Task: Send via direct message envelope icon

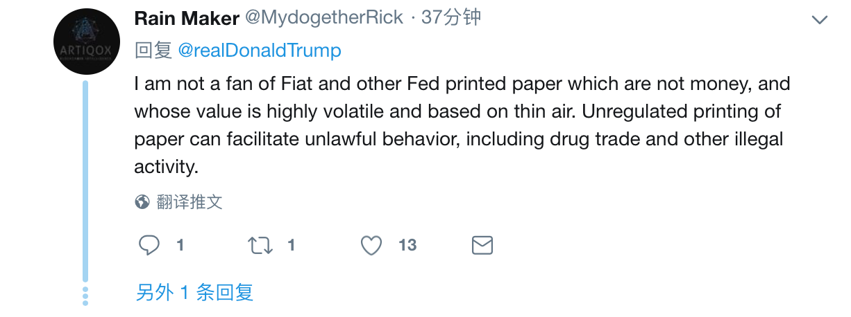Action: 482,245
